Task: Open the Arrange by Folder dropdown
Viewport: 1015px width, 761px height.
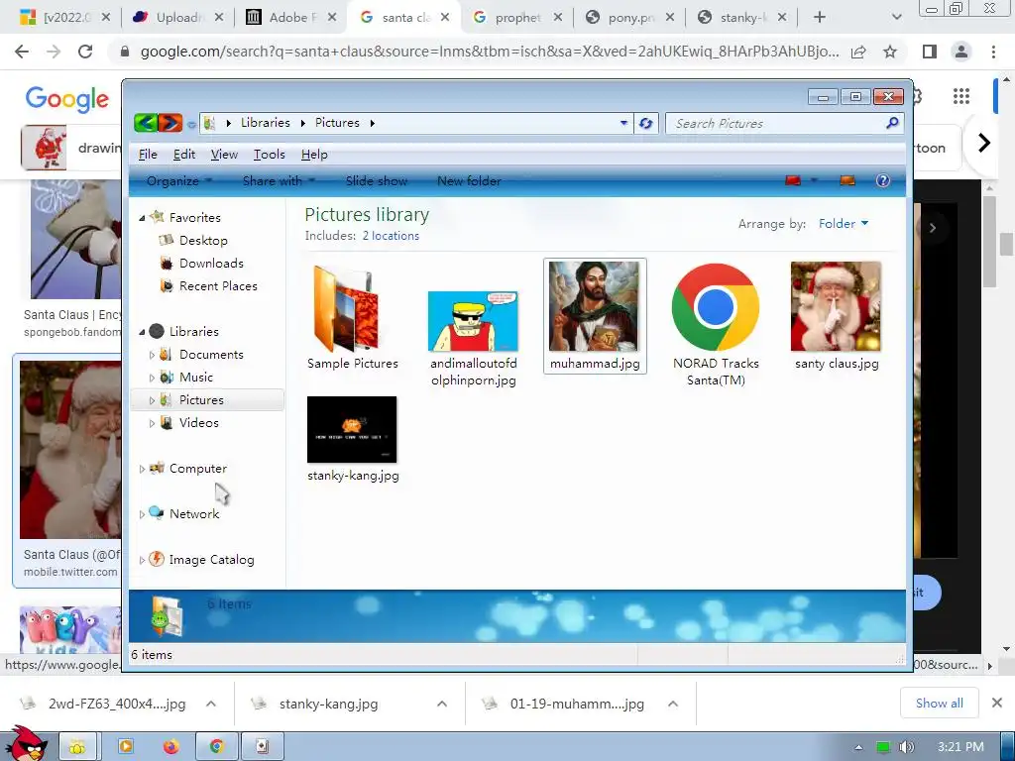Action: pos(844,223)
